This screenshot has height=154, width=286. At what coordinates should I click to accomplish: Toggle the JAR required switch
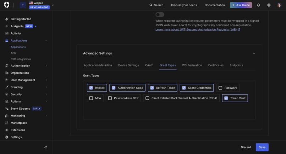160,15
